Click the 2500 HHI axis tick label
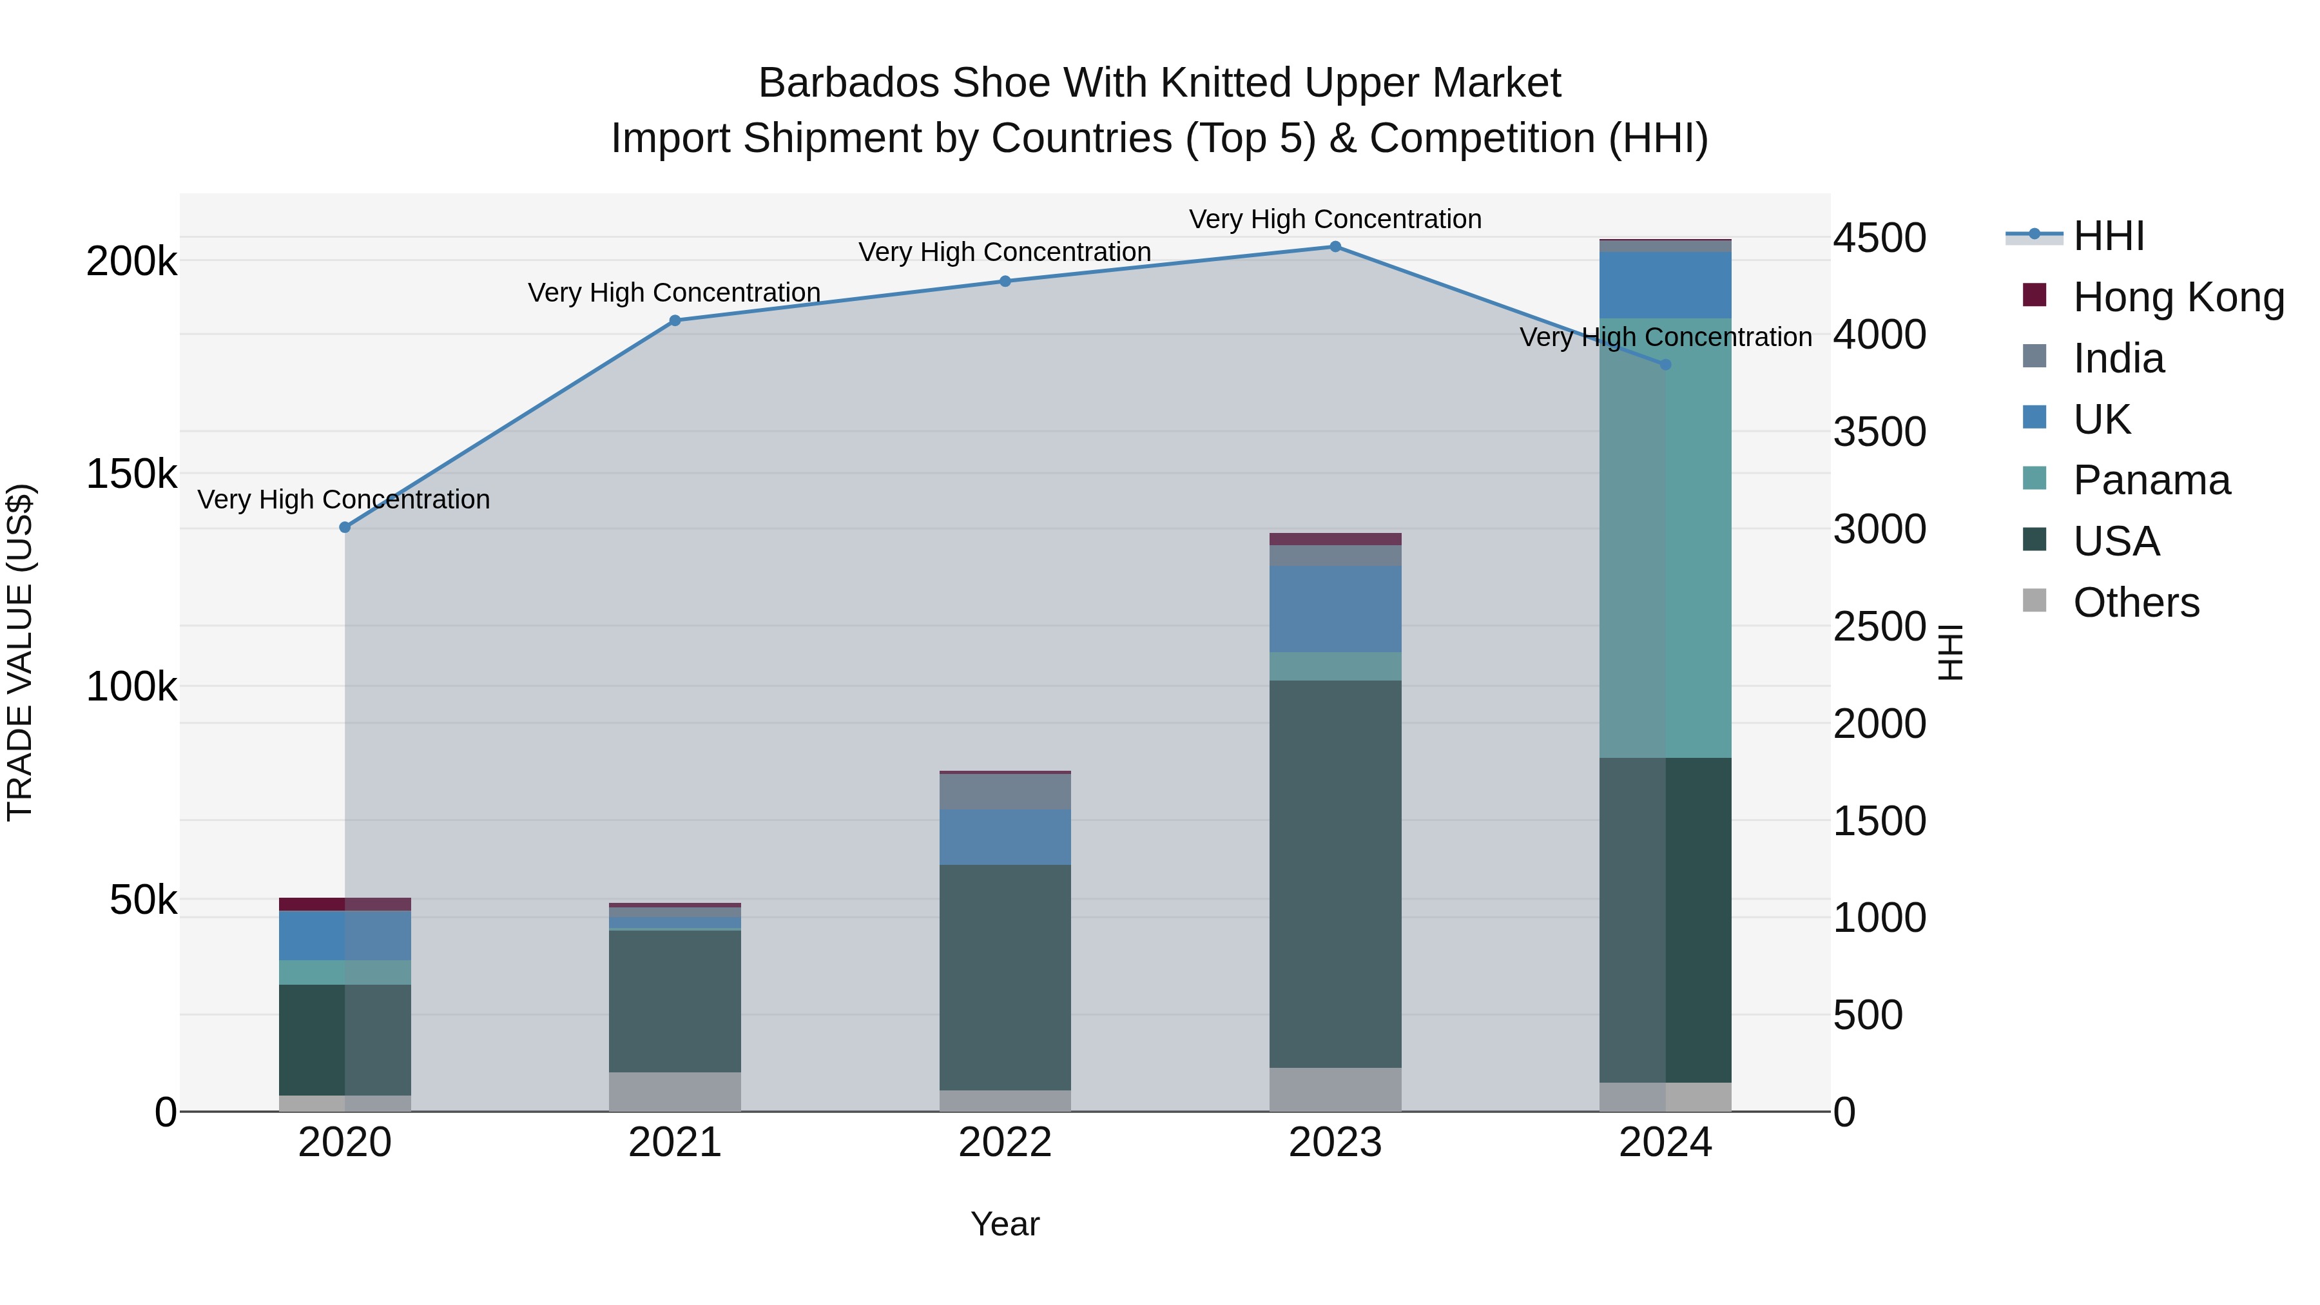Viewport: 2320px width, 1305px height. (1880, 626)
